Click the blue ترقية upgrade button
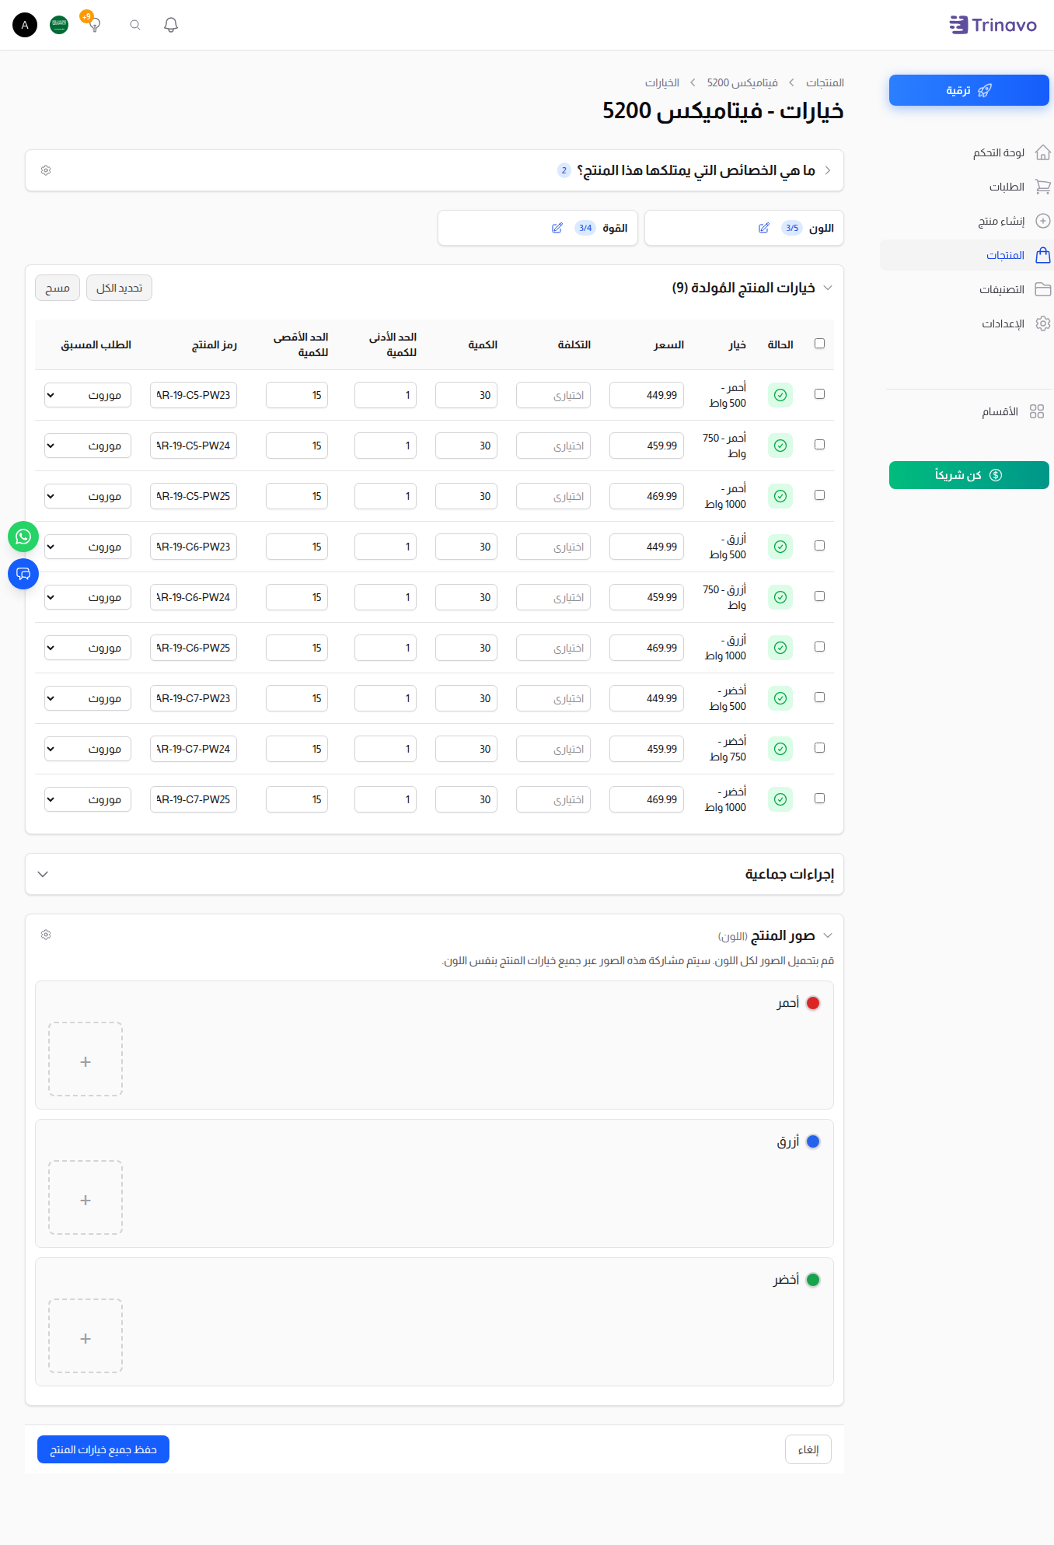 [x=969, y=90]
